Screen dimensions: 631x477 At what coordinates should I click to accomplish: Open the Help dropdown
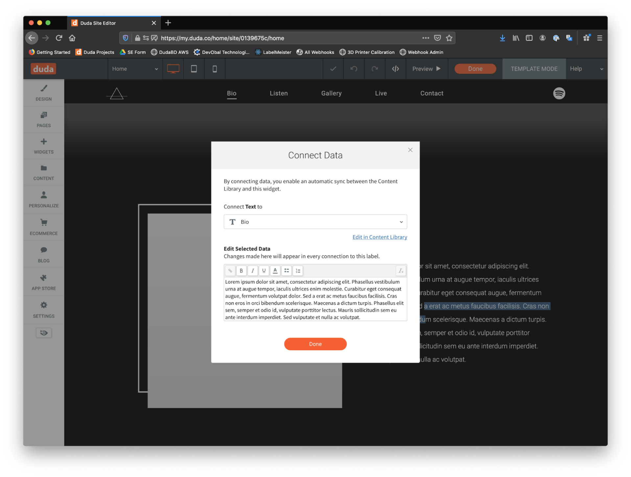click(x=586, y=69)
